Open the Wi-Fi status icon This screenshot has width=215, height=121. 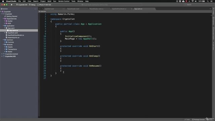192,1
